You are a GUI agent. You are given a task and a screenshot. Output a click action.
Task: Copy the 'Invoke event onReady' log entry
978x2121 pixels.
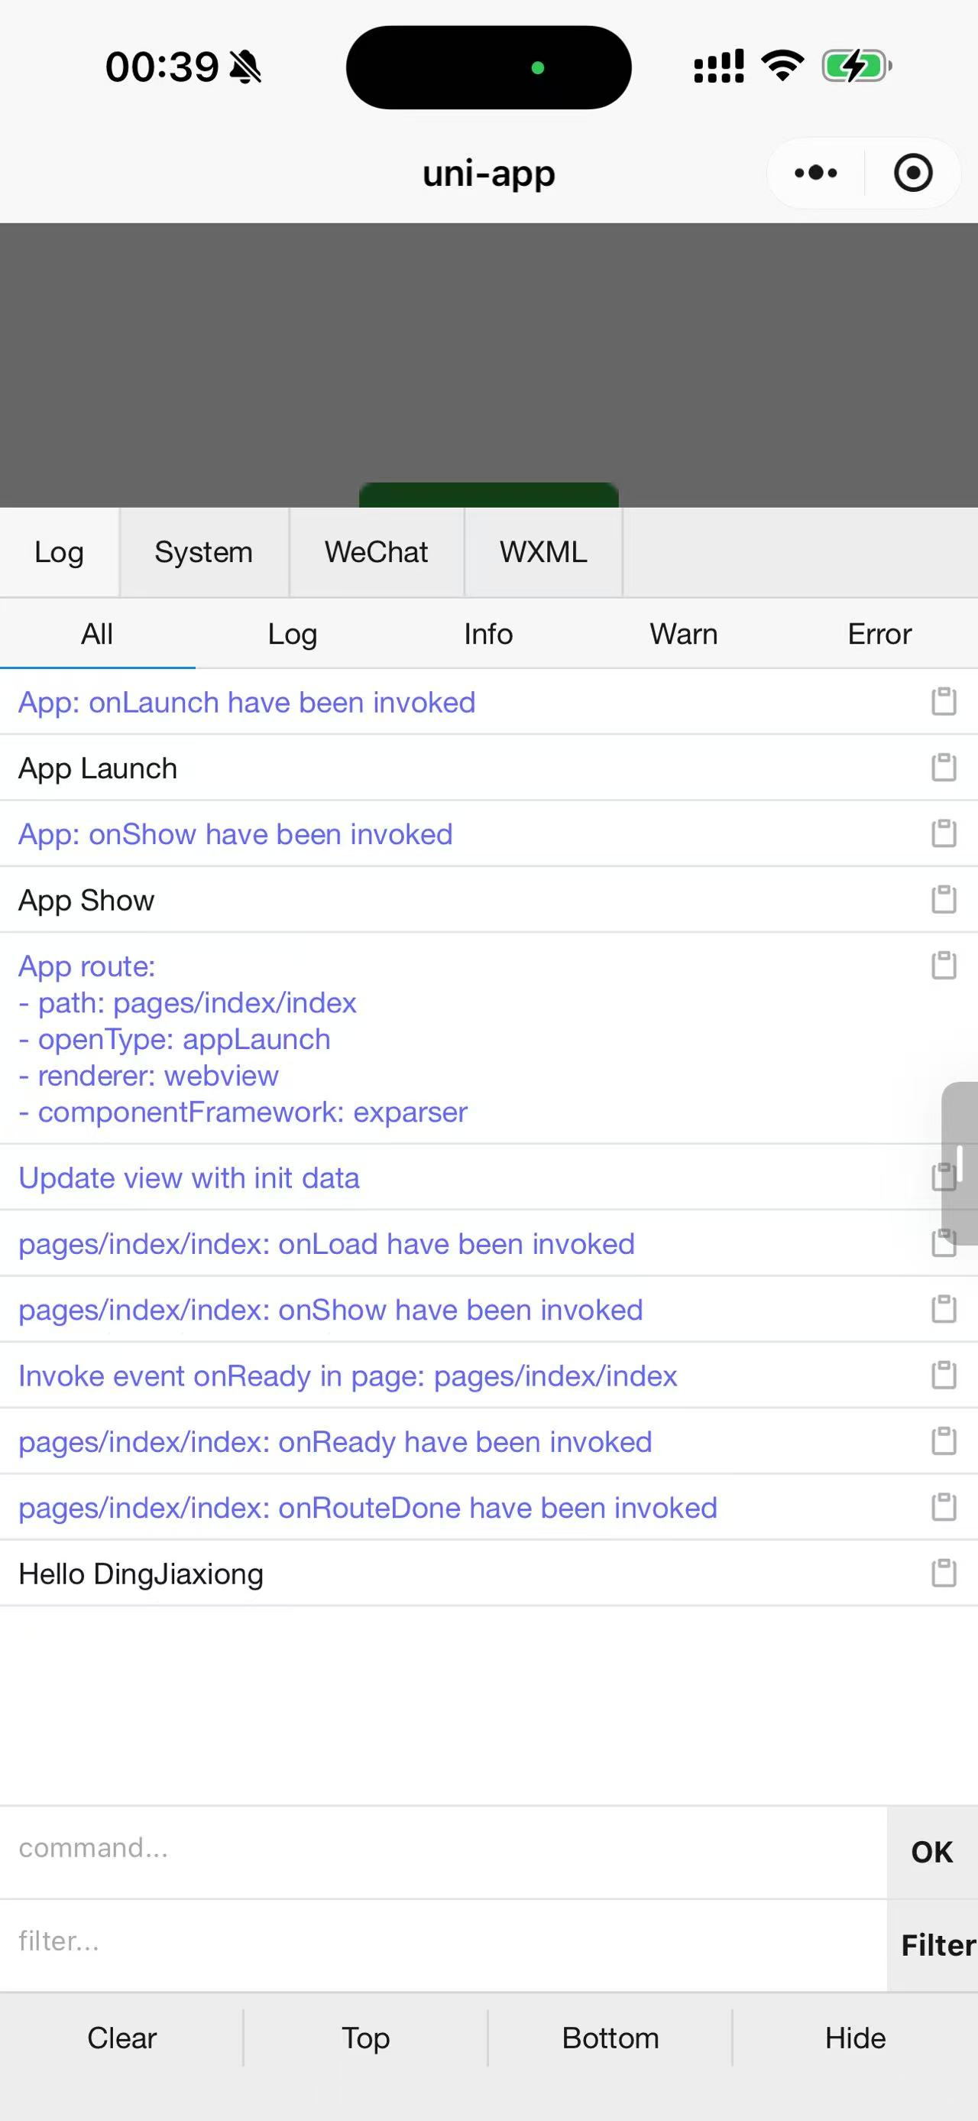(x=944, y=1375)
